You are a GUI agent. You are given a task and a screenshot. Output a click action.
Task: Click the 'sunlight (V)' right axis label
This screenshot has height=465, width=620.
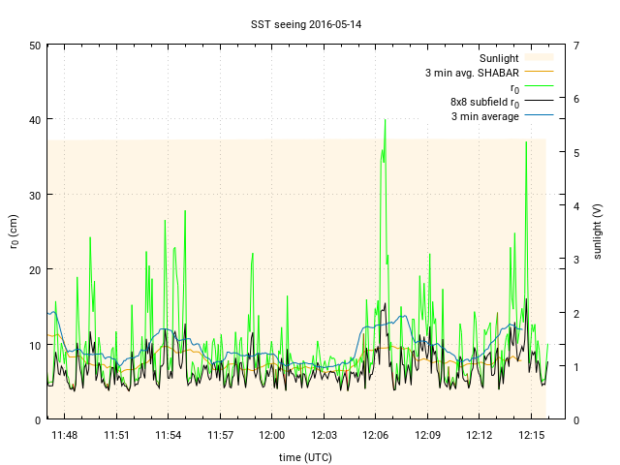point(598,232)
